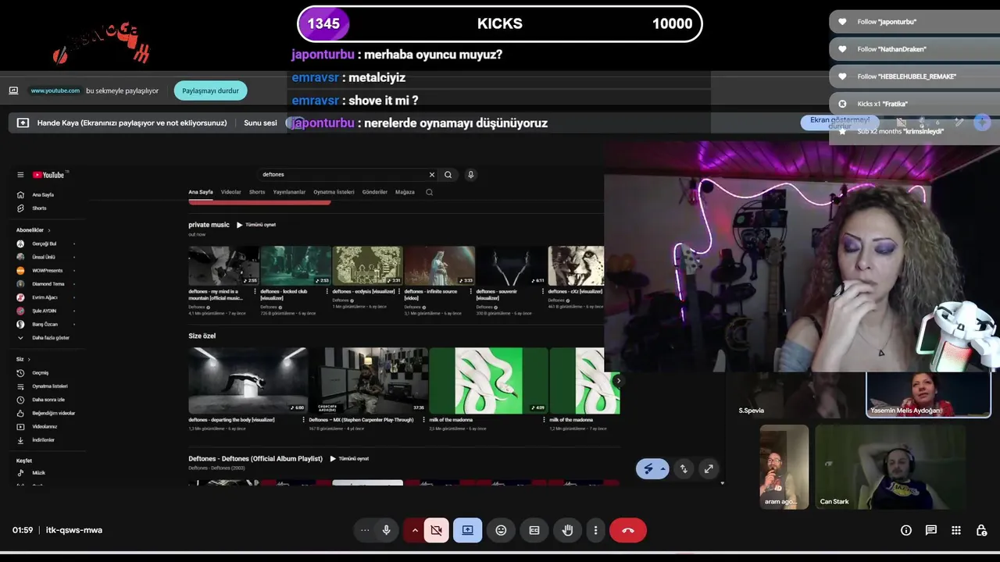Click Tümünü oynat next to private music

point(256,225)
